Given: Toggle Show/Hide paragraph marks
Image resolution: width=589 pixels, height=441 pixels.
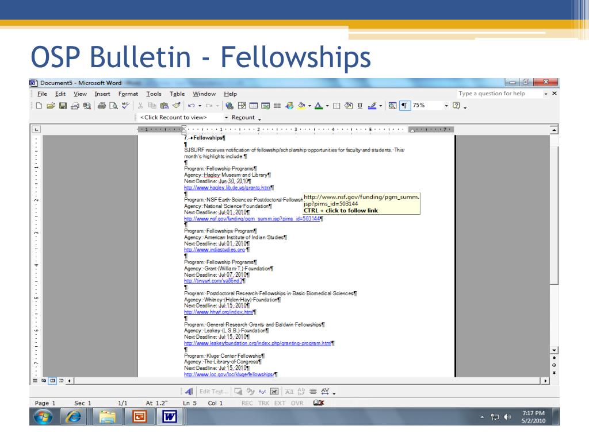Looking at the screenshot, I should tap(404, 106).
